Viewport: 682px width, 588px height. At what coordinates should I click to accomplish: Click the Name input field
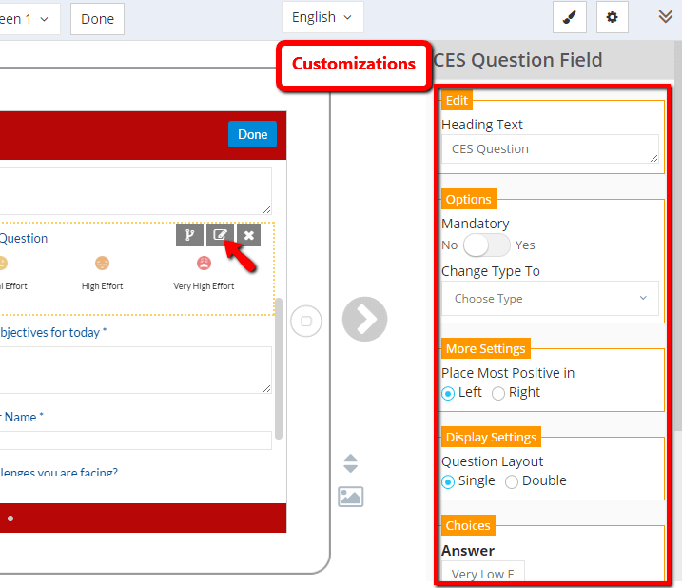click(x=135, y=441)
